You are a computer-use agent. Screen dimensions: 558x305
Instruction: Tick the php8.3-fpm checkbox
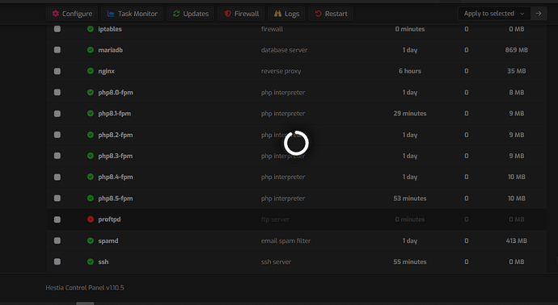point(57,156)
